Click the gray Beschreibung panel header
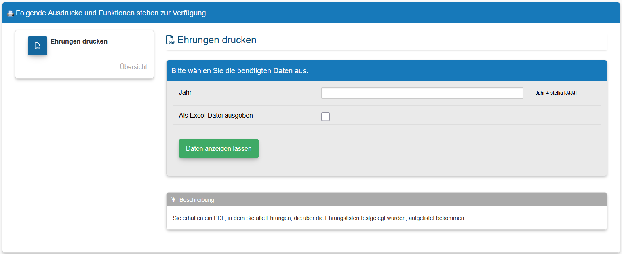This screenshot has width=622, height=254. click(386, 199)
